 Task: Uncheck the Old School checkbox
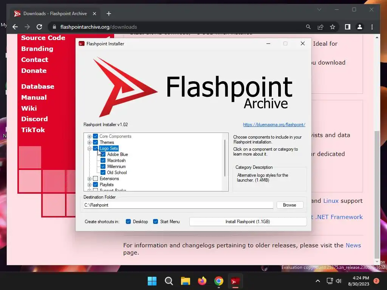tap(103, 172)
